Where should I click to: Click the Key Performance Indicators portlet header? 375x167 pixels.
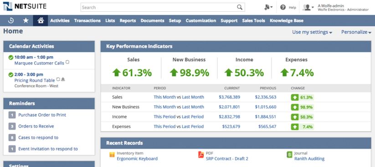(236, 46)
